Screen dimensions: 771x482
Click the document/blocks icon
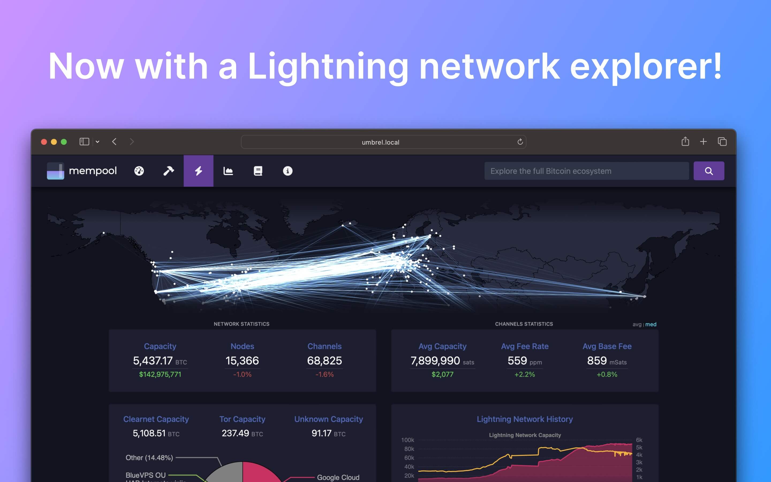point(258,171)
